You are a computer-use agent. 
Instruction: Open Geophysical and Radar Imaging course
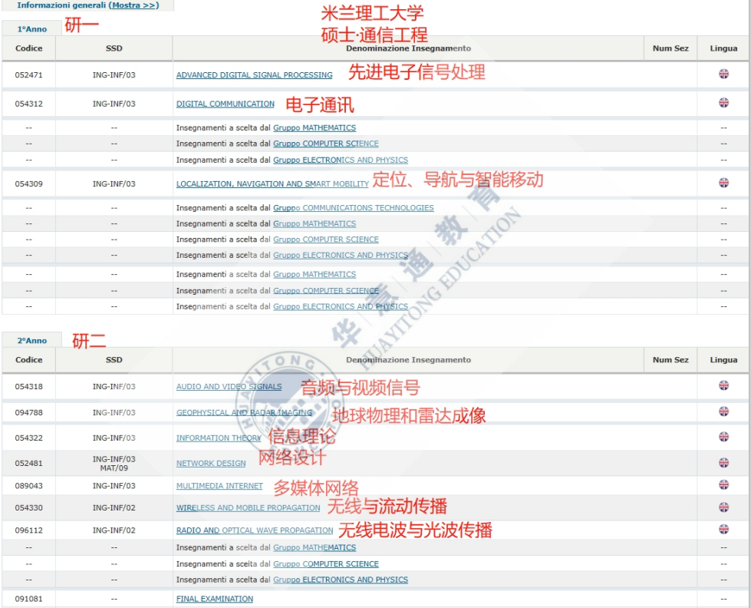(244, 413)
